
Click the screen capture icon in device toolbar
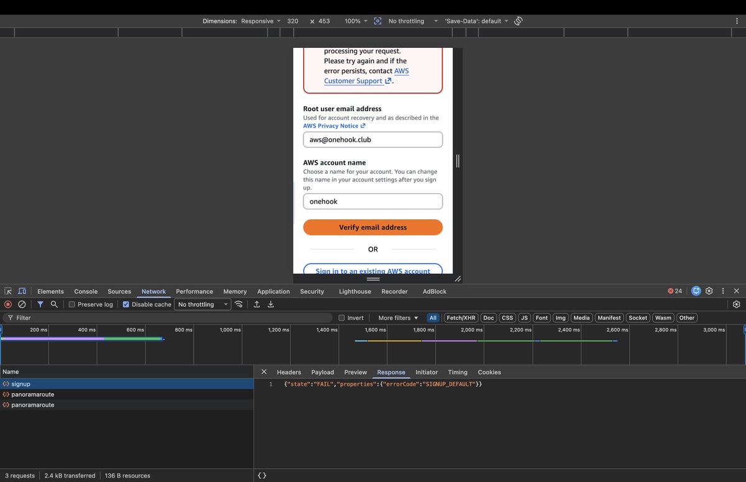coord(378,21)
